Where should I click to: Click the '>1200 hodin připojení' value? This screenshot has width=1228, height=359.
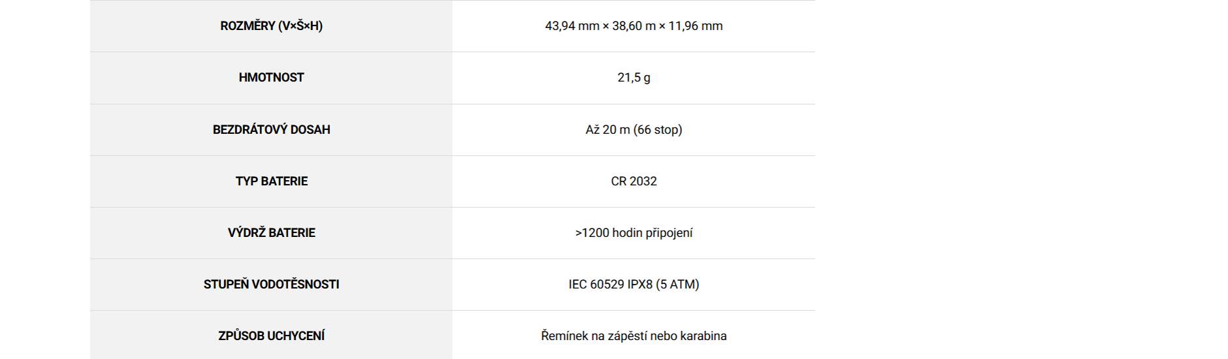634,232
